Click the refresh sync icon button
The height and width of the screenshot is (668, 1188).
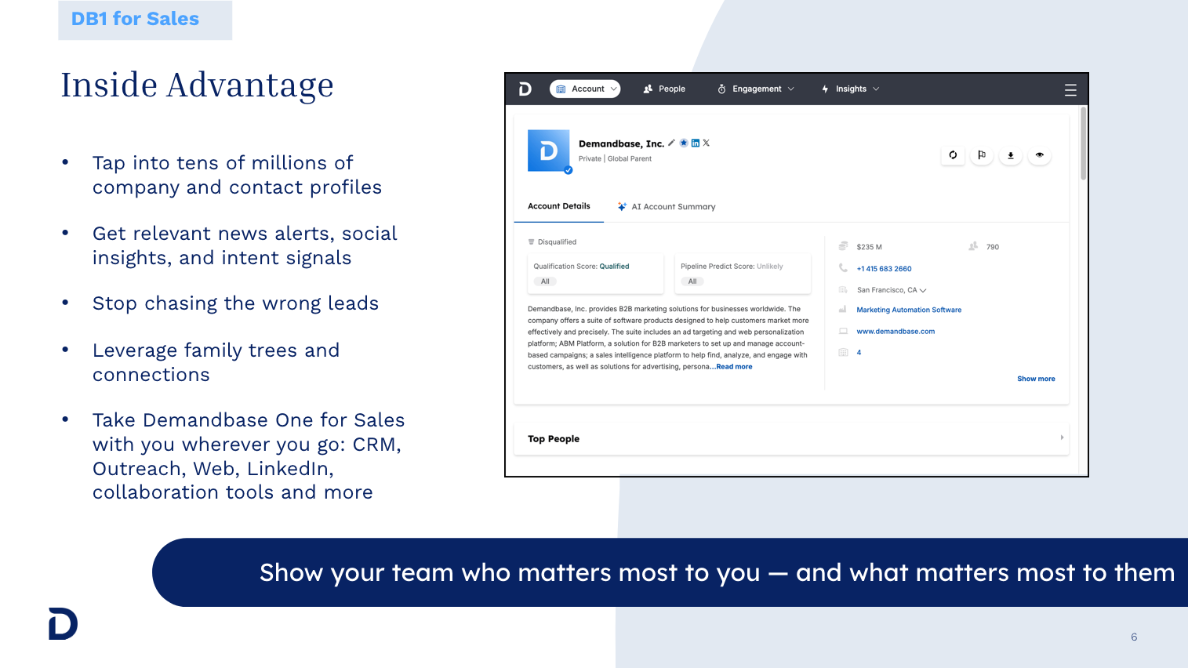[953, 155]
